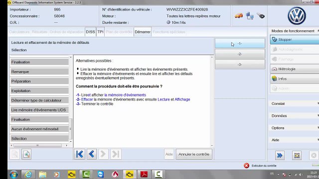Open File Explorer folder on the taskbar
Viewport: 319px width, 179px height.
(42, 175)
